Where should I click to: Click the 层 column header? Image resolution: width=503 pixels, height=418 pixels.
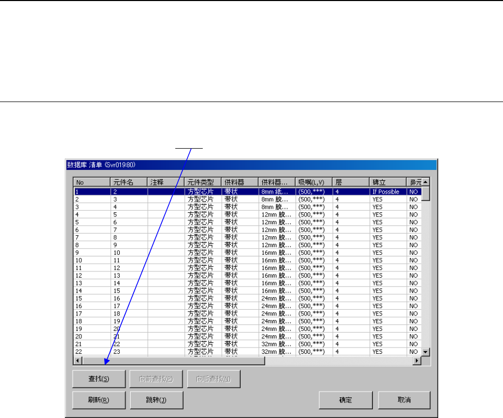pos(351,182)
